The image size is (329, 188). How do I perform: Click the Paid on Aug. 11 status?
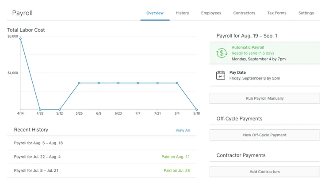[x=176, y=157]
